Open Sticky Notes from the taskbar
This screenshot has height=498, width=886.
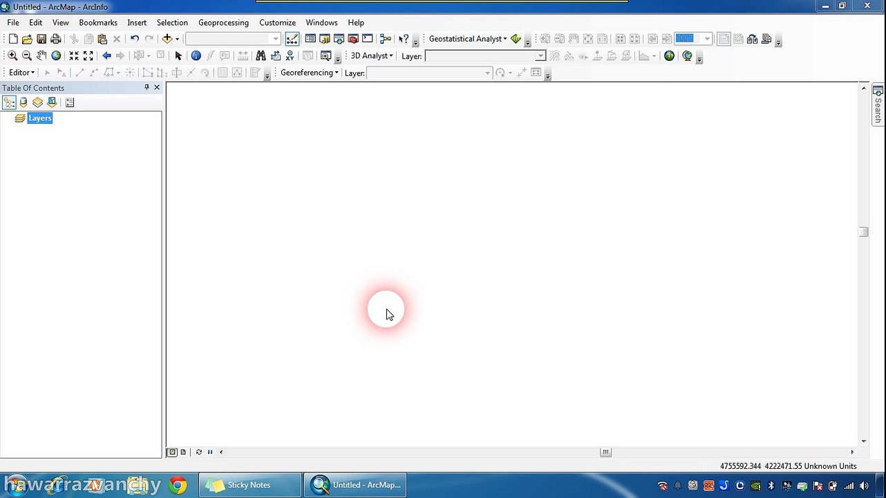click(250, 485)
